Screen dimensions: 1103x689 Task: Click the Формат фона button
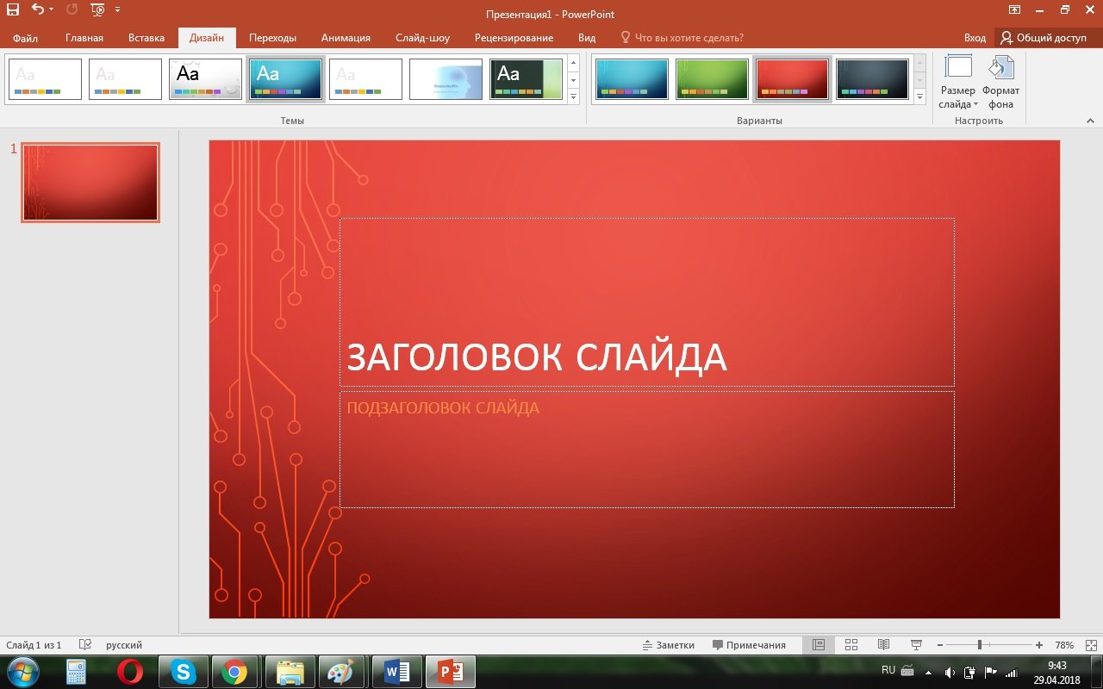(x=1000, y=82)
